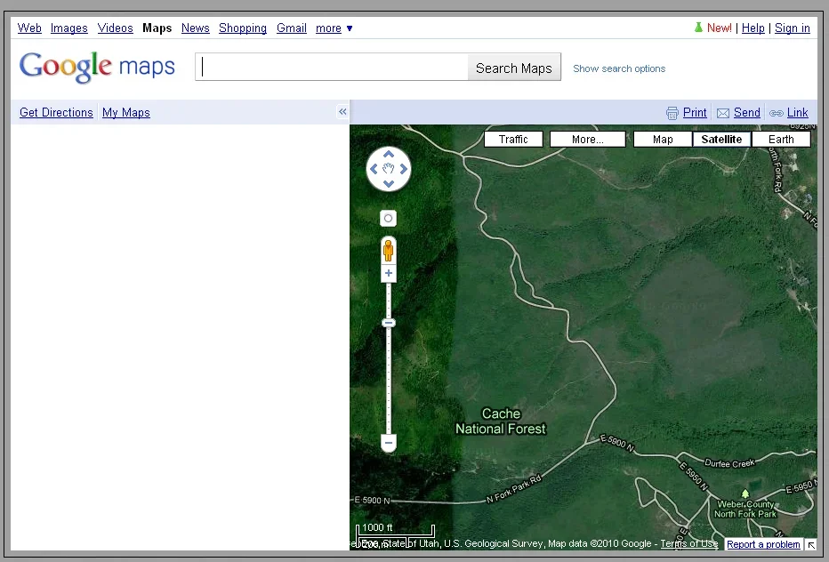Open the Print link
This screenshot has width=829, height=562.
[x=695, y=113]
